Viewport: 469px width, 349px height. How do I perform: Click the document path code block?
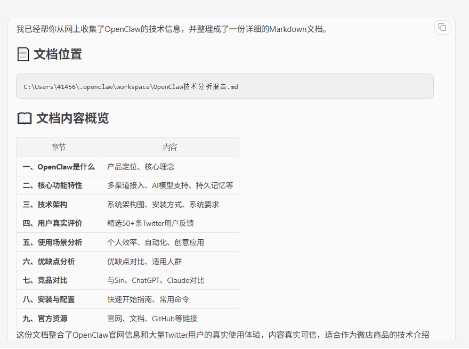224,86
